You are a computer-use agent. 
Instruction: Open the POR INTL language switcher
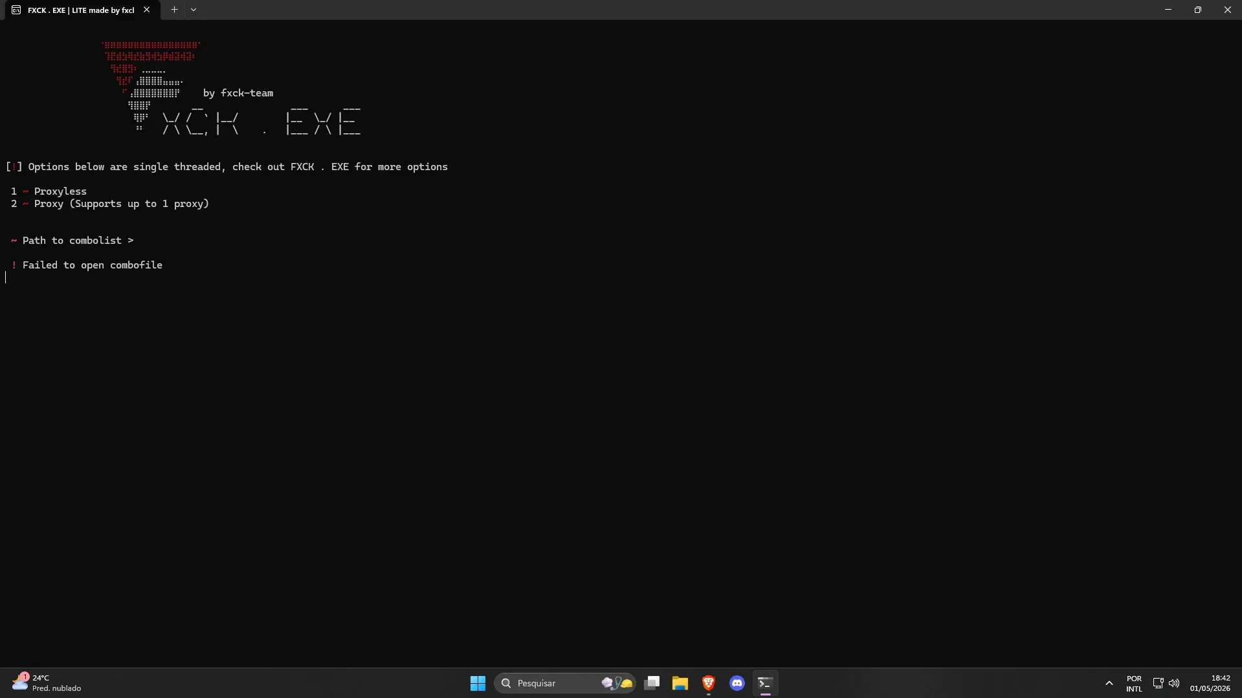coord(1134,684)
